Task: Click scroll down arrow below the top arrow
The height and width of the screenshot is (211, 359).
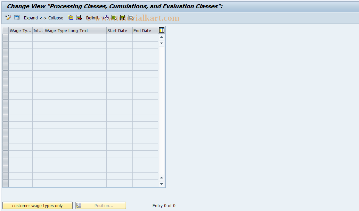Action: point(162,43)
